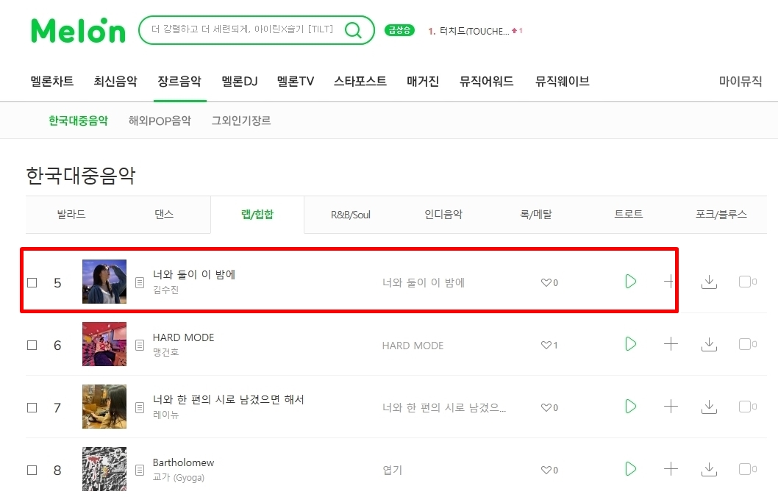The height and width of the screenshot is (497, 778).
Task: Click music video icon for track 5
Action: point(747,282)
